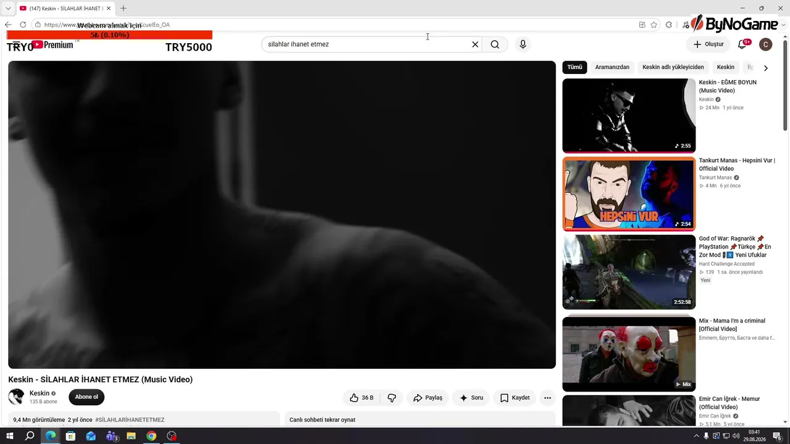Screen dimensions: 790x444
Task: Click the magnifier search button on YouTube
Action: click(495, 44)
